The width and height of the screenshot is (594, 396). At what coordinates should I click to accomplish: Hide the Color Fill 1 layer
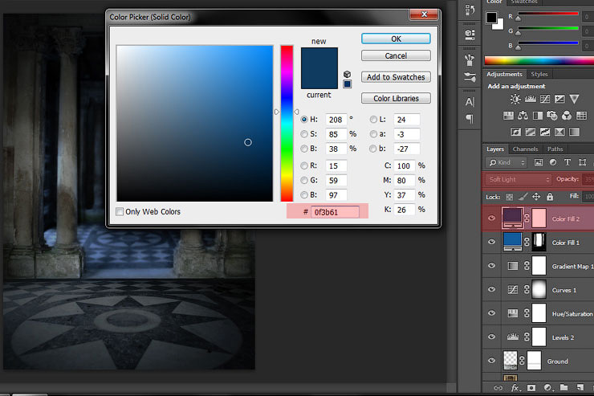(x=491, y=241)
